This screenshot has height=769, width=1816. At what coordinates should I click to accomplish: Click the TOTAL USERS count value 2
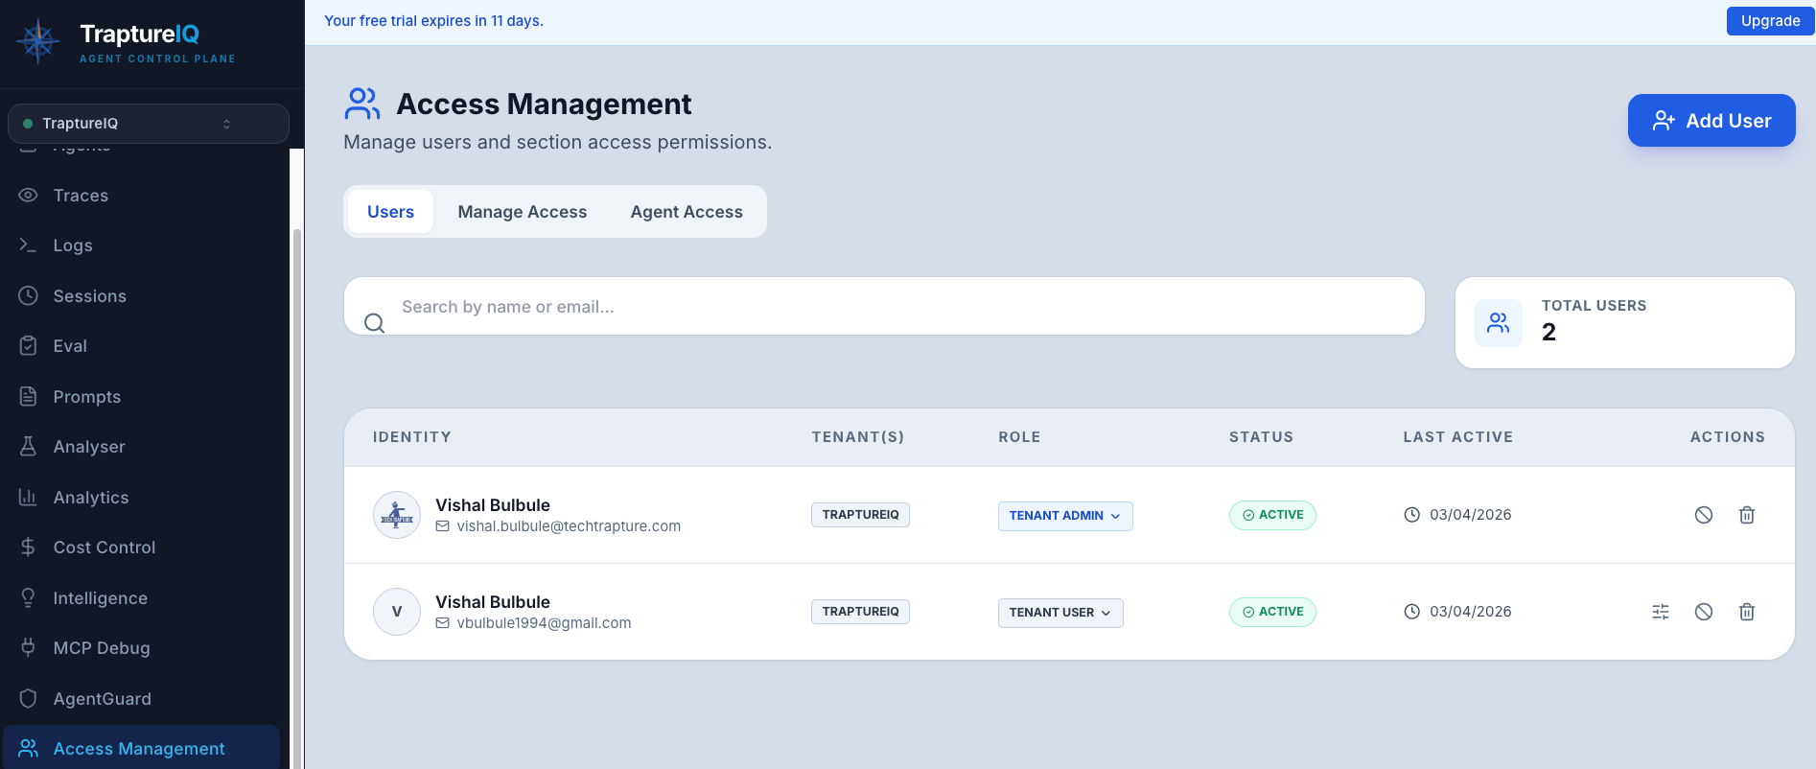(x=1548, y=332)
